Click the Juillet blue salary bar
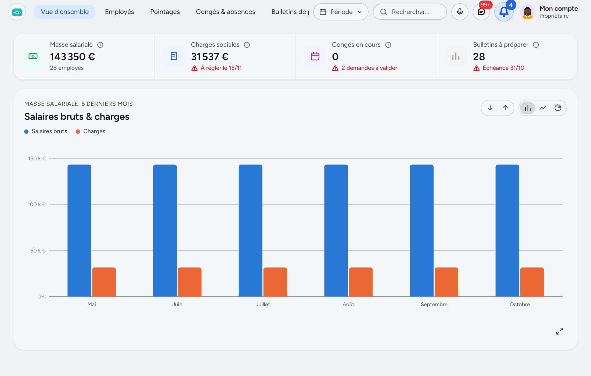This screenshot has height=376, width=591. click(250, 230)
